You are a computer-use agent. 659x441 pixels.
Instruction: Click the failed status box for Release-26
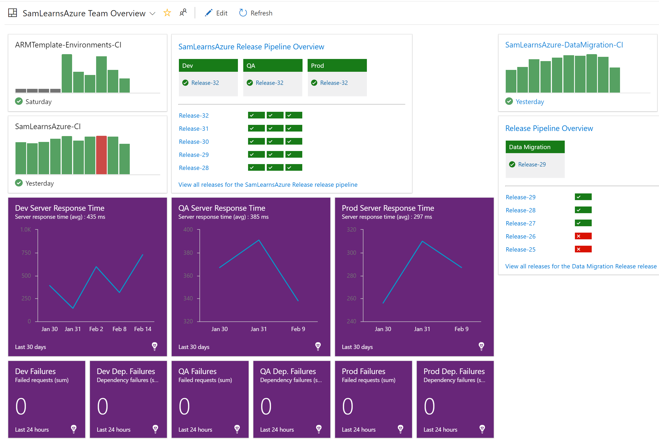[583, 236]
